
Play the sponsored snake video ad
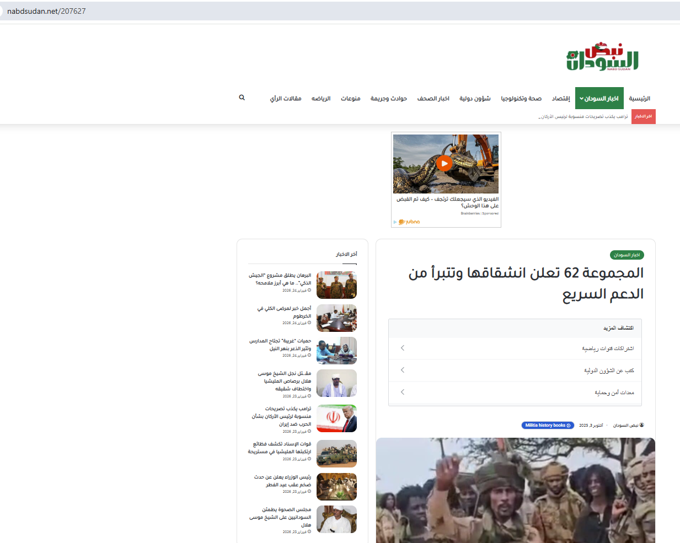(444, 163)
